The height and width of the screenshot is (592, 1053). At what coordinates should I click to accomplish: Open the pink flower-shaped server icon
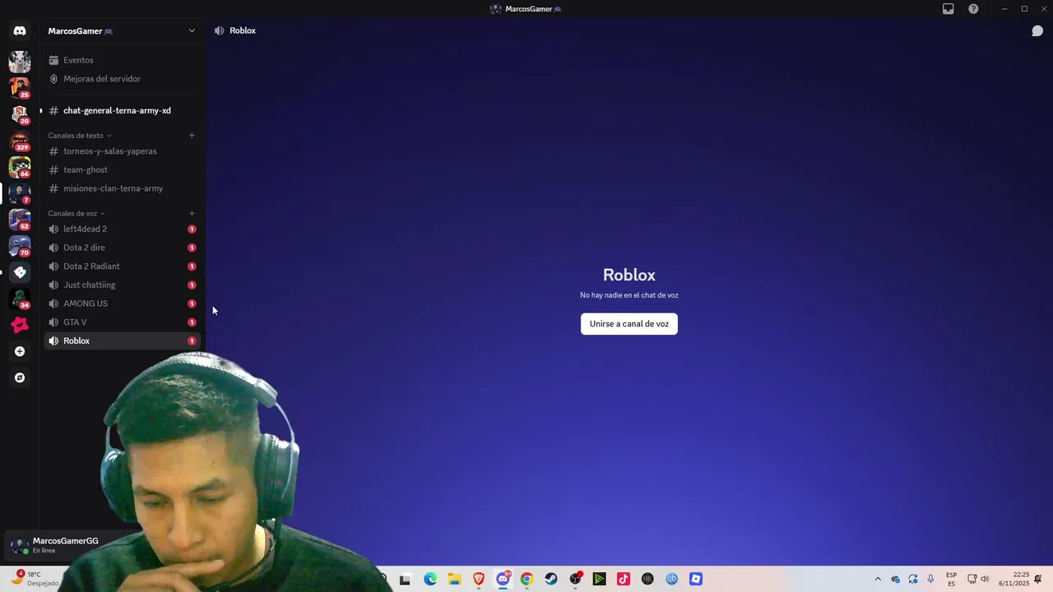20,325
